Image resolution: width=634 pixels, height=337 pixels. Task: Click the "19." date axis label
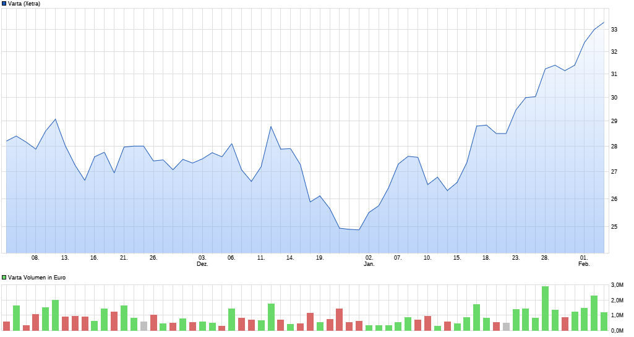coord(319,257)
